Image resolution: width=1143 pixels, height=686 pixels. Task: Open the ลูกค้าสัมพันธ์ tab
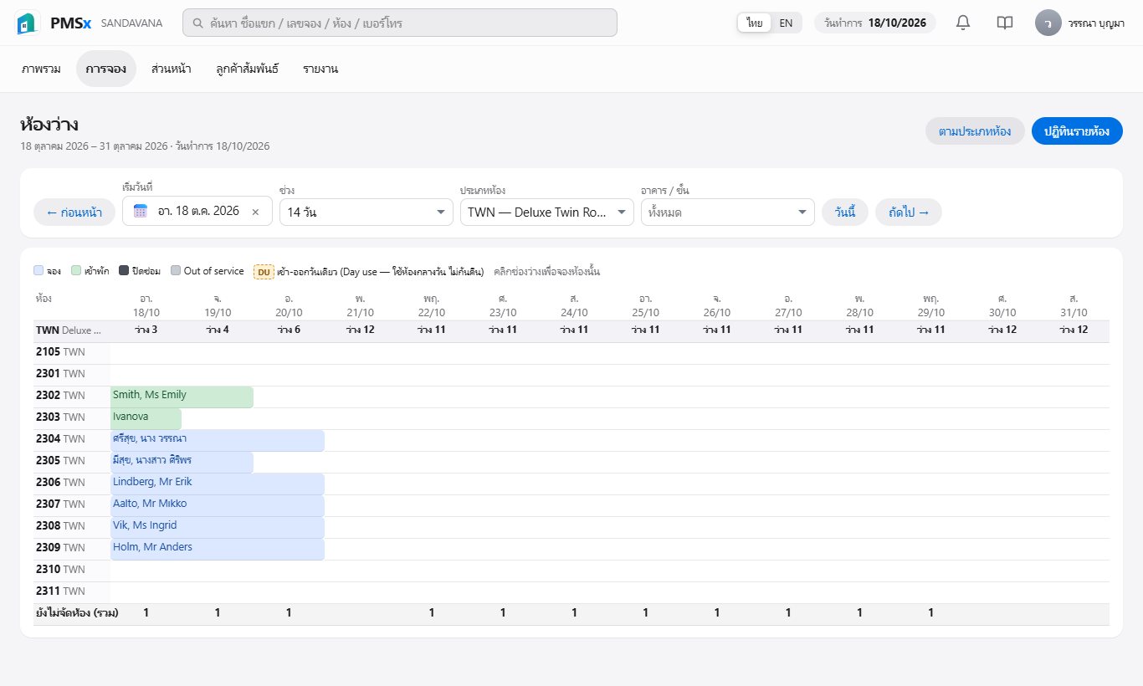click(x=247, y=69)
